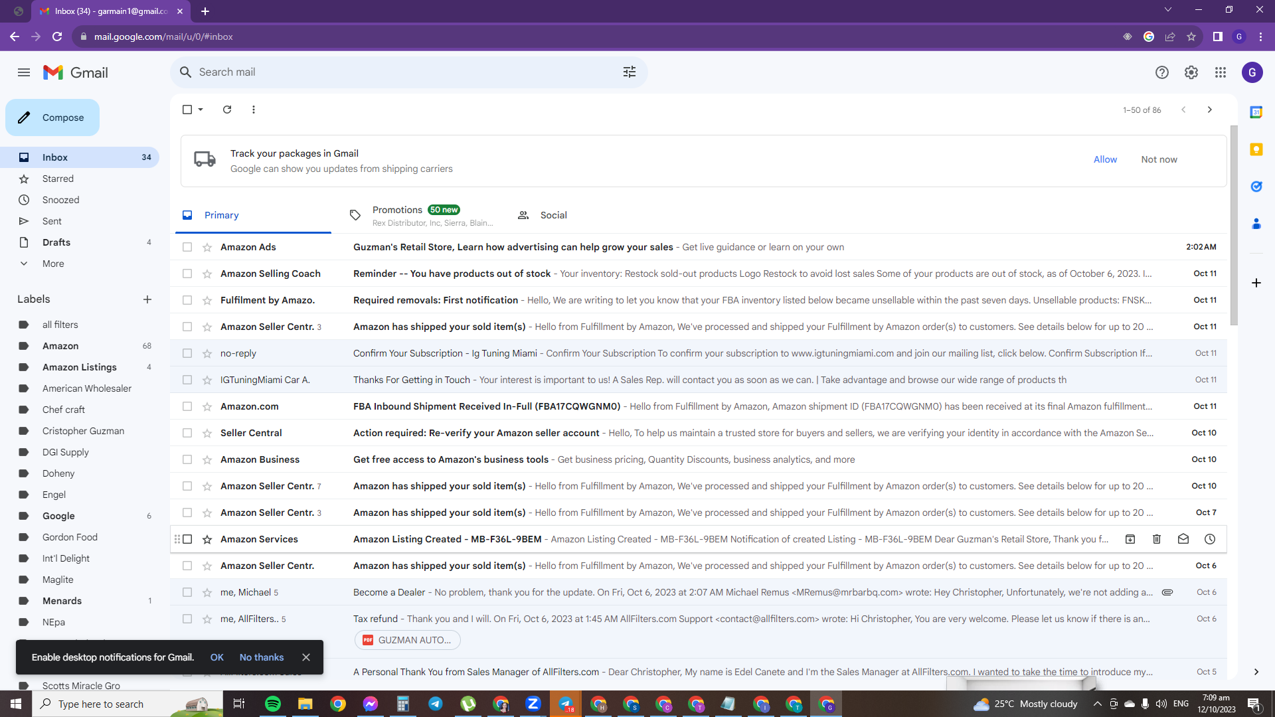This screenshot has height=717, width=1275.
Task: Snooze the Amazon Services email
Action: [1210, 539]
